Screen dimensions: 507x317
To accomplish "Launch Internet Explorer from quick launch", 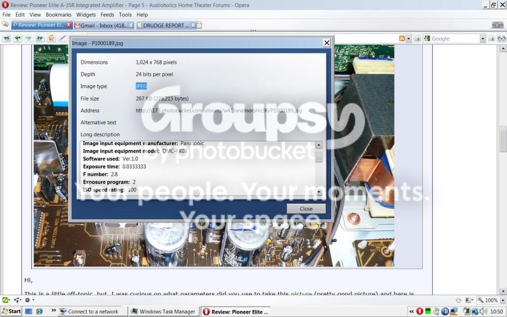I will 40,312.
